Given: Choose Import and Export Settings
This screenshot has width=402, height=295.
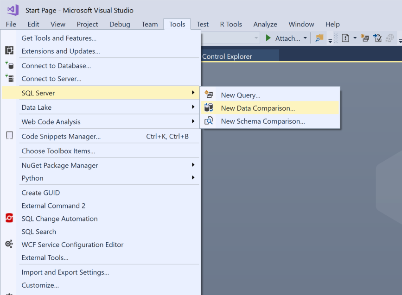Looking at the screenshot, I should [x=65, y=272].
